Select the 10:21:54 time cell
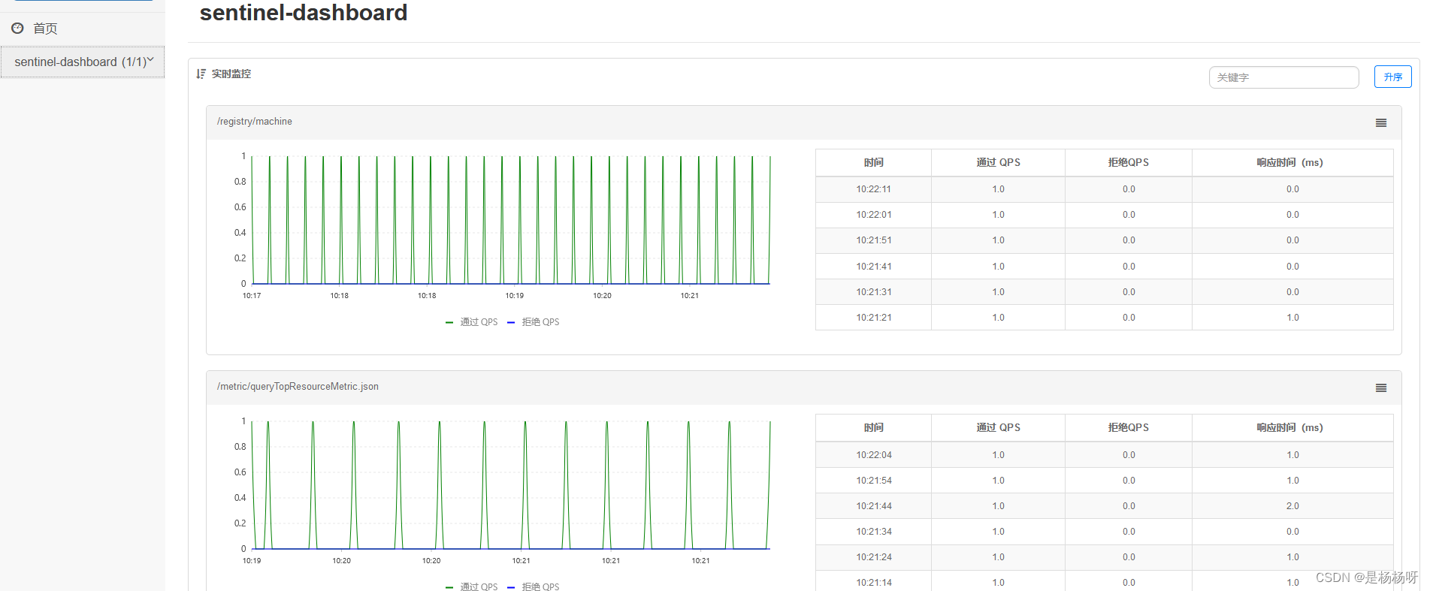Image resolution: width=1430 pixels, height=591 pixels. pyautogui.click(x=873, y=481)
